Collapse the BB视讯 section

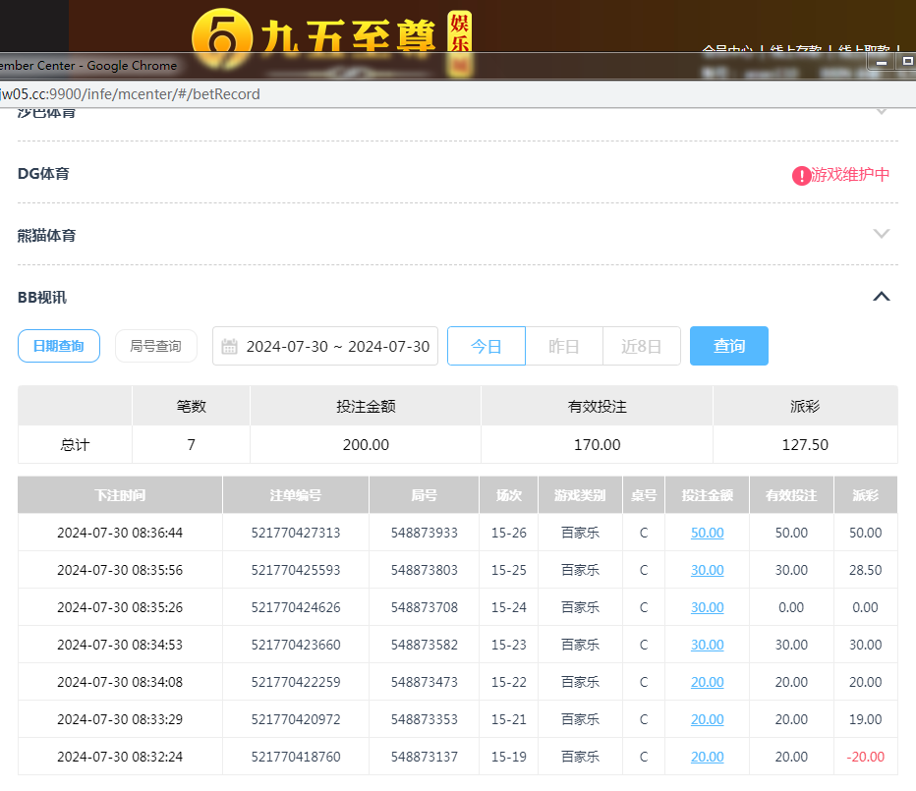tap(882, 296)
